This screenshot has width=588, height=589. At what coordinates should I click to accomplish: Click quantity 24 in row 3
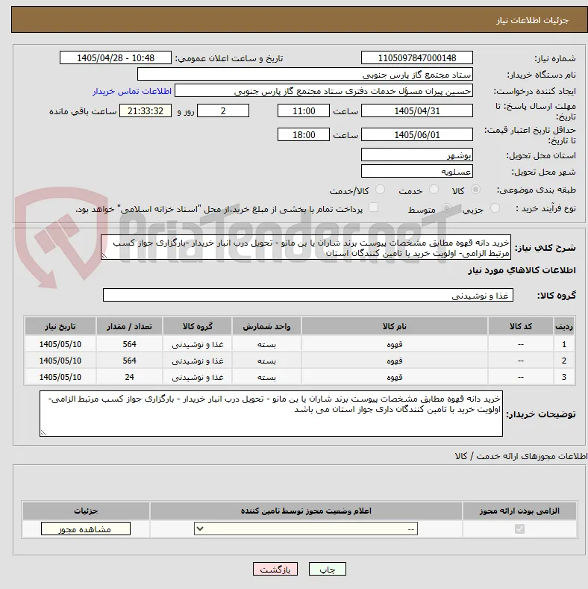pyautogui.click(x=129, y=377)
